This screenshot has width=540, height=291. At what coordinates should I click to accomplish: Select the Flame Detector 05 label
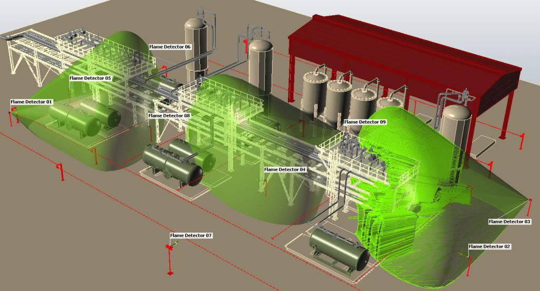90,78
